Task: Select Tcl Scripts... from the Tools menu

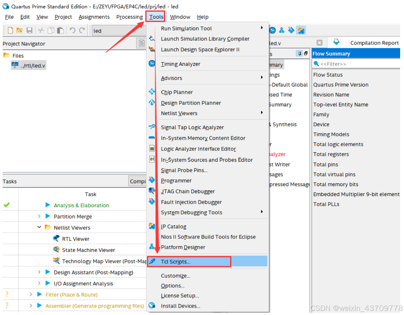Action: click(x=208, y=261)
